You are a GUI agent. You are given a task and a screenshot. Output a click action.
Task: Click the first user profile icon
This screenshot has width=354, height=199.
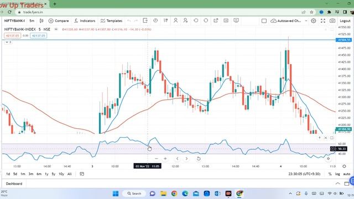[176, 20]
